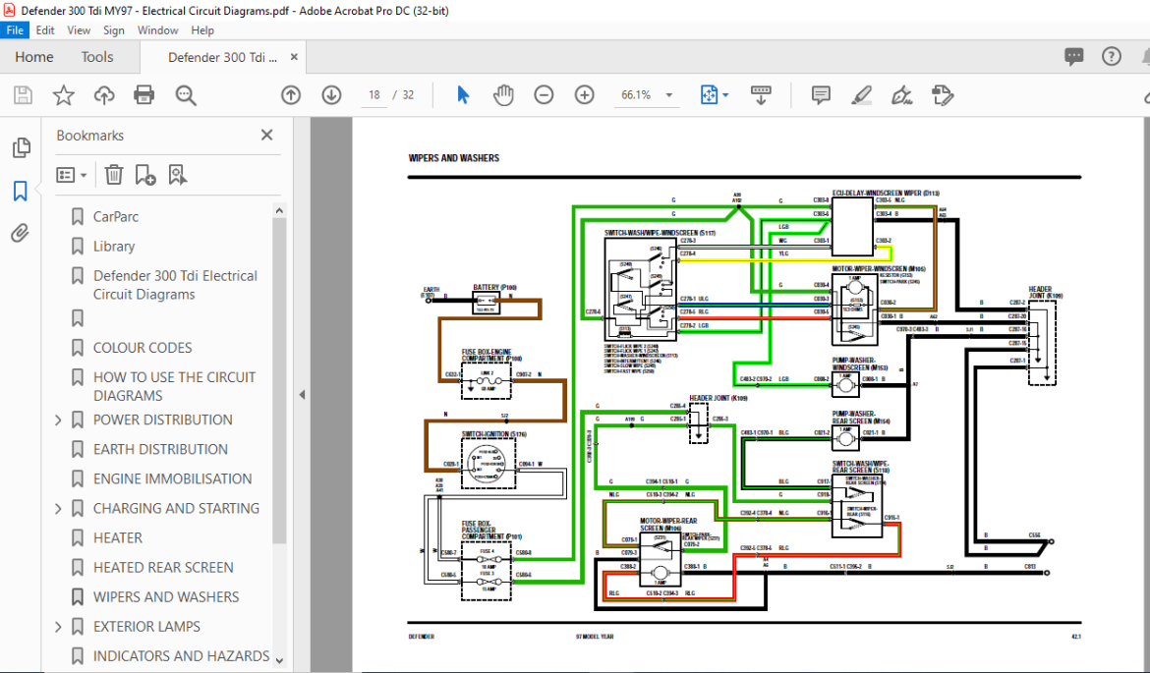Close the Bookmarks panel
Screen dimensions: 1150x673
267,135
